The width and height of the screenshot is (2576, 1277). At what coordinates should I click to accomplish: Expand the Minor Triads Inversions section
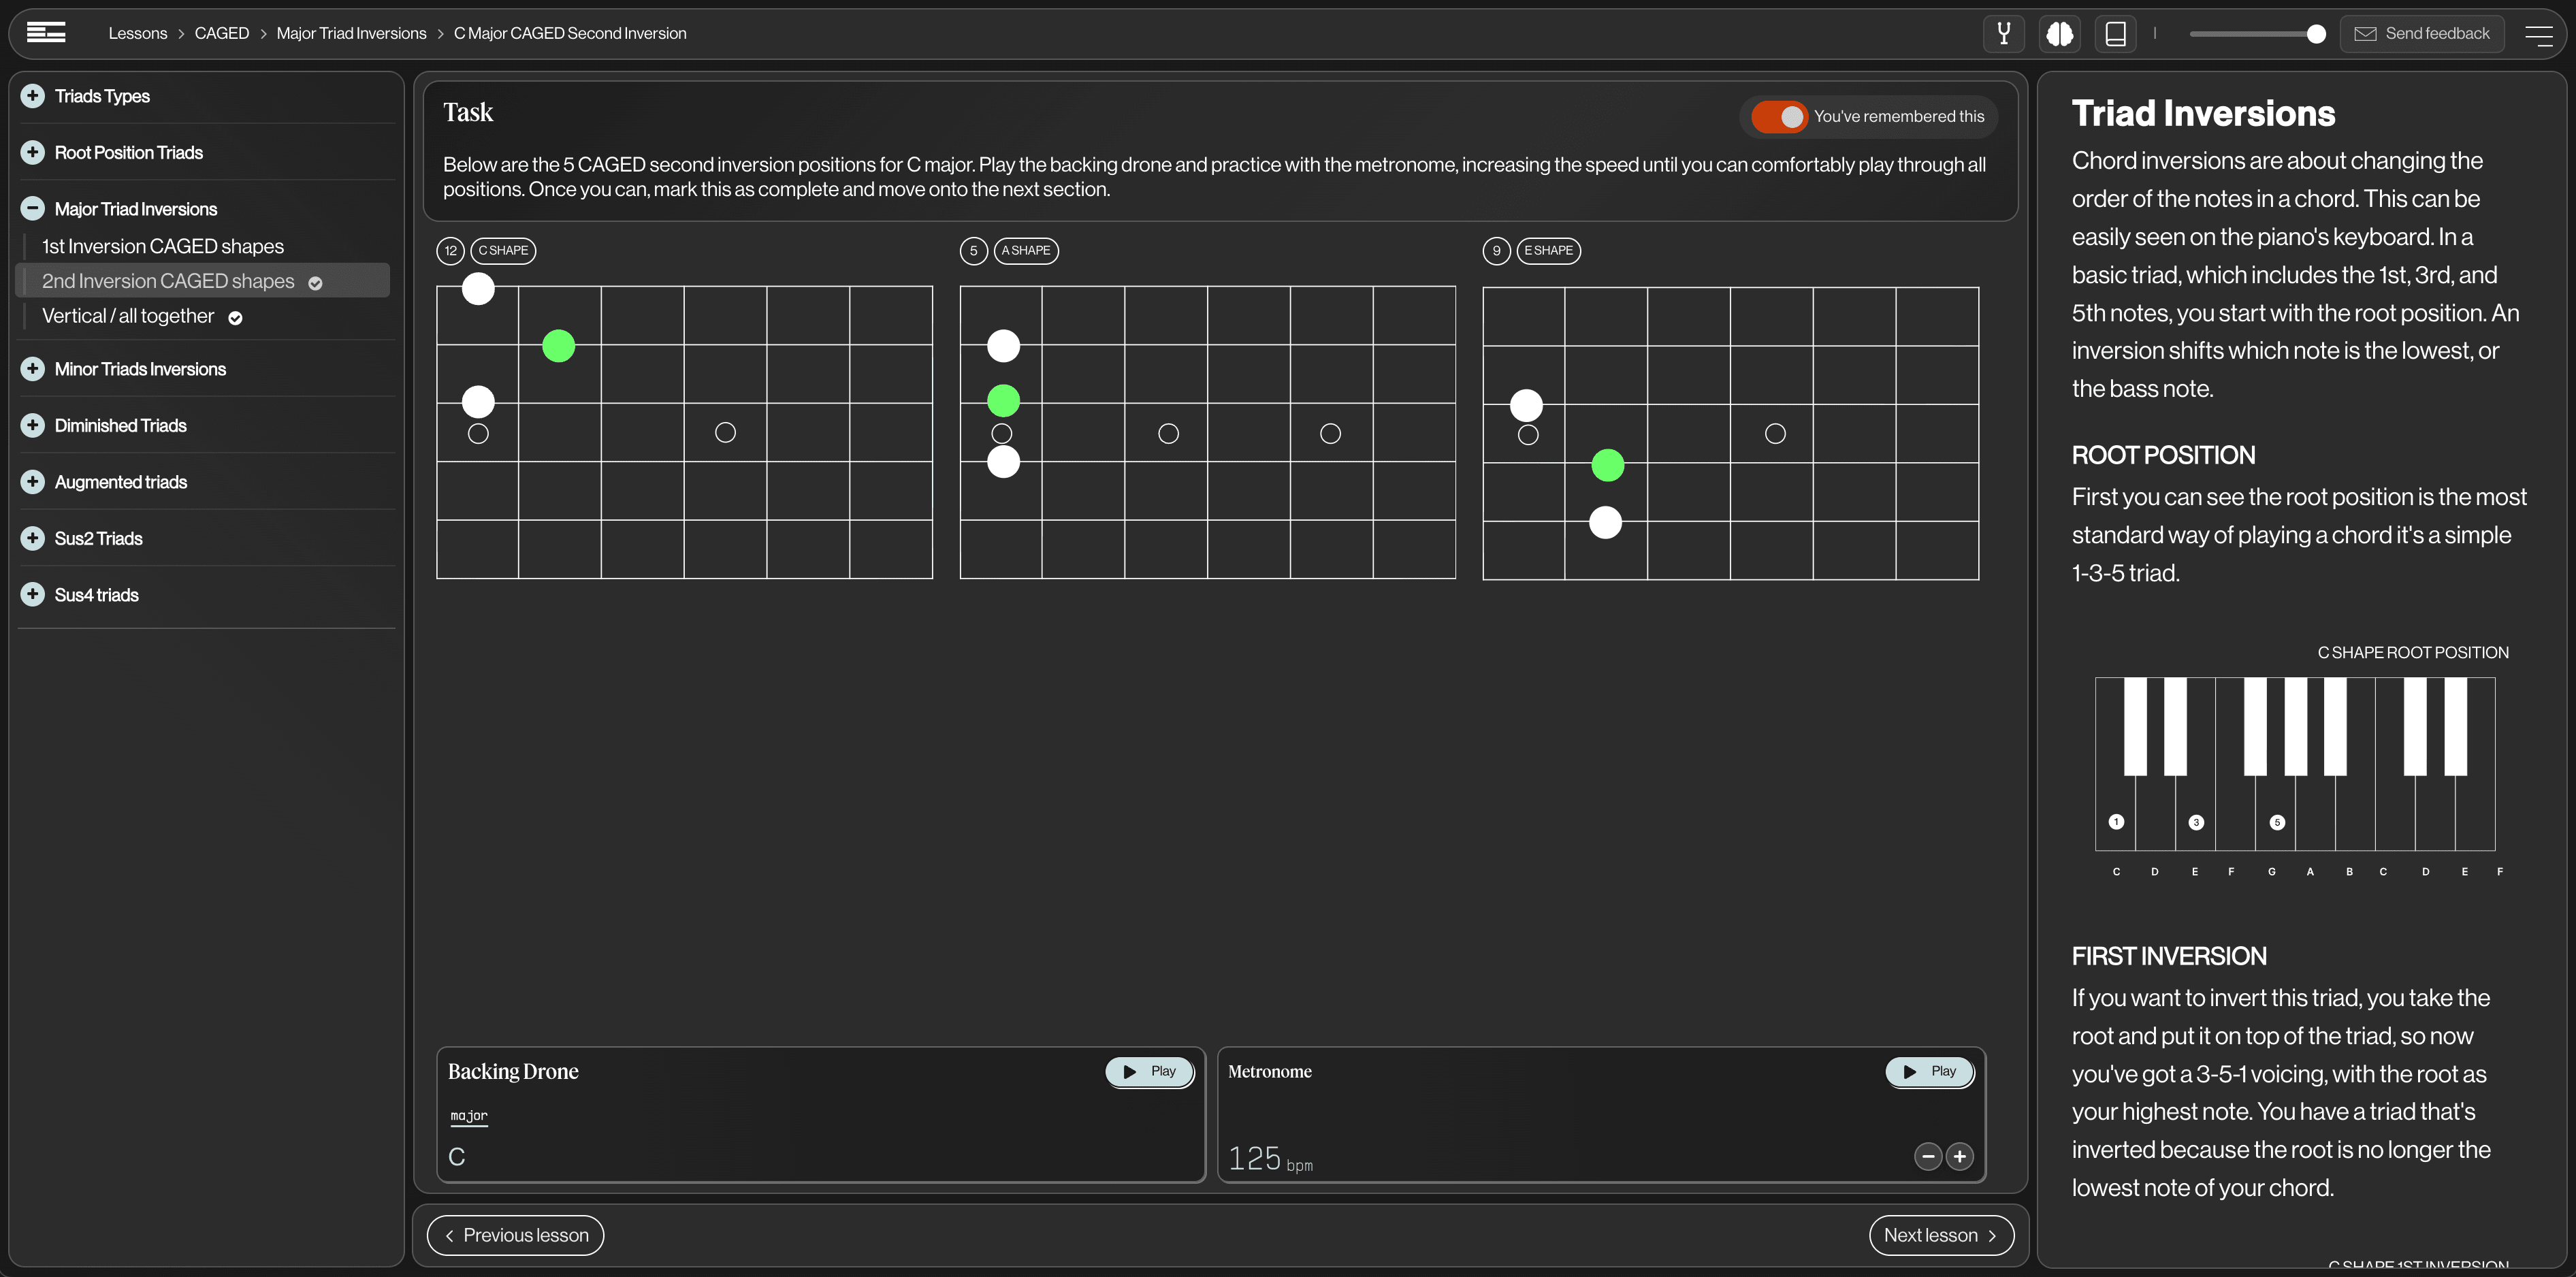click(33, 369)
